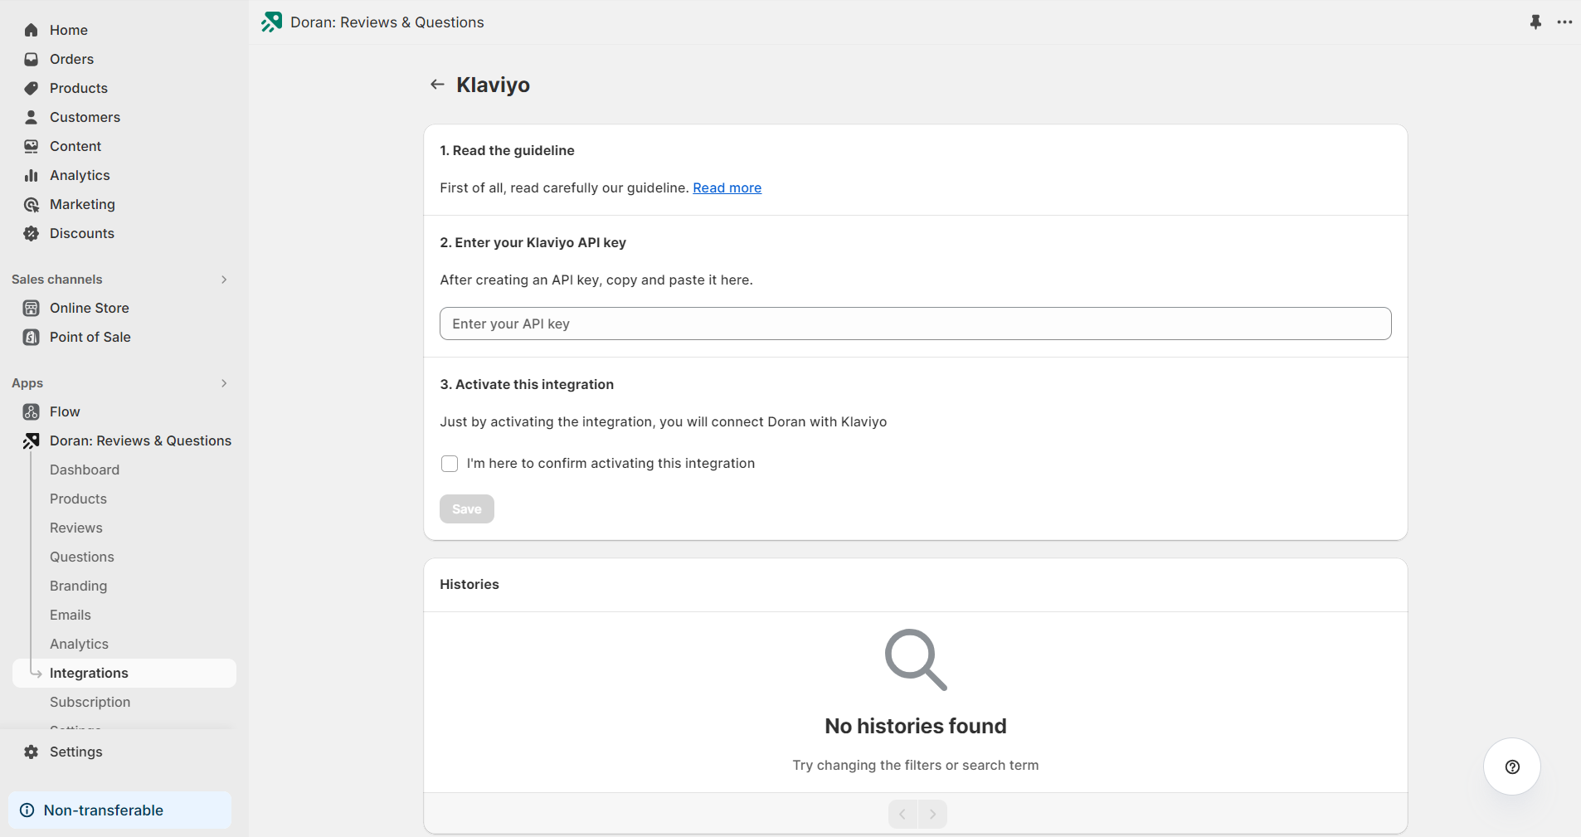Click the Customers person icon
The image size is (1581, 837).
click(x=32, y=117)
